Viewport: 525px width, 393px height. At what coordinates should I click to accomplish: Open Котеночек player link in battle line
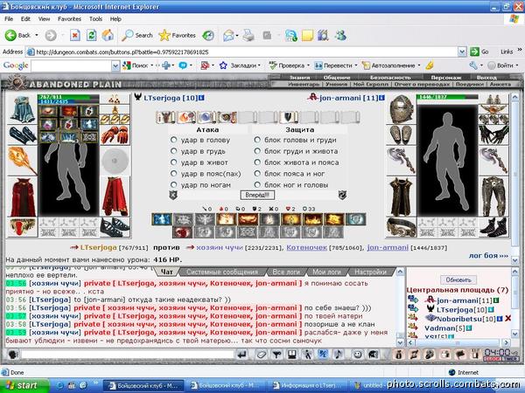point(306,248)
